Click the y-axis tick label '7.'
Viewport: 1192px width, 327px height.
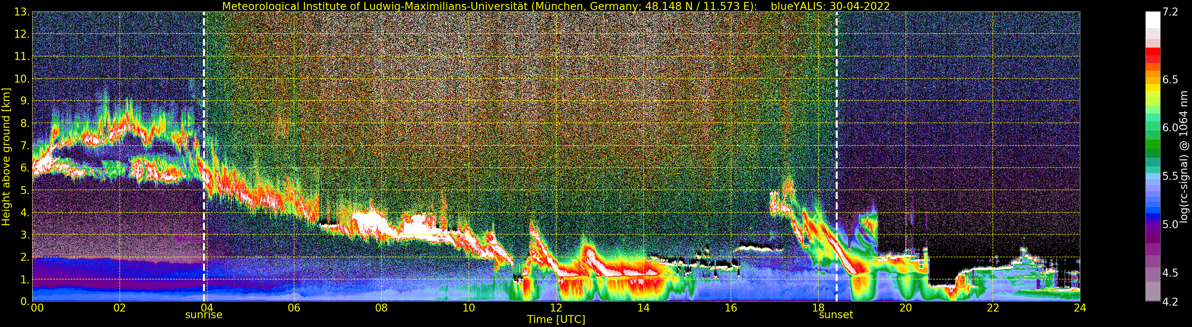(x=25, y=146)
